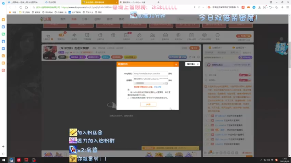The height and width of the screenshot is (163, 291).
Task: Go to 首页 in Douyu navigation
Action: coord(63,19)
